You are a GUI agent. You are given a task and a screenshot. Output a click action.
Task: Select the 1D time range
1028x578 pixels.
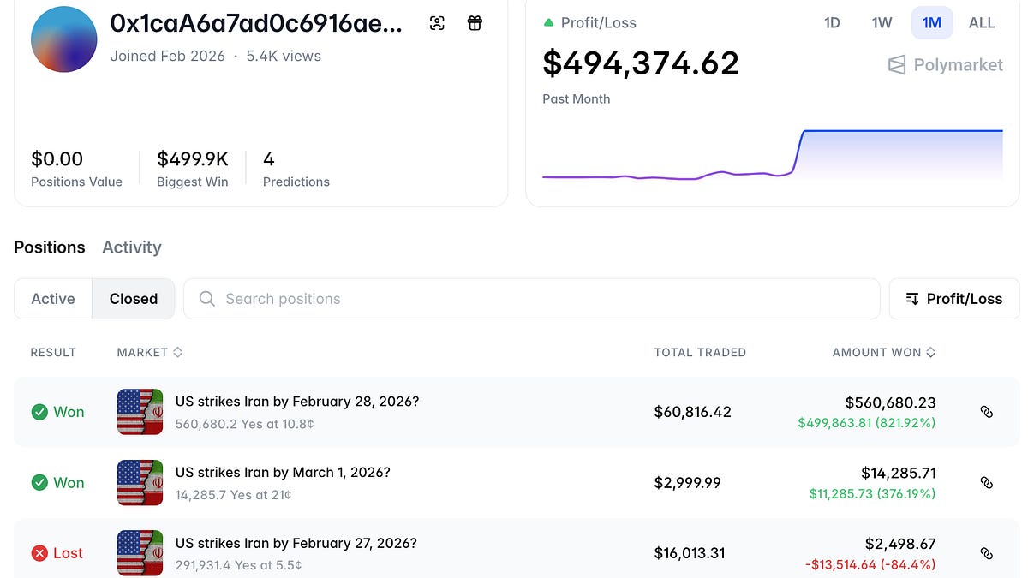(x=832, y=23)
